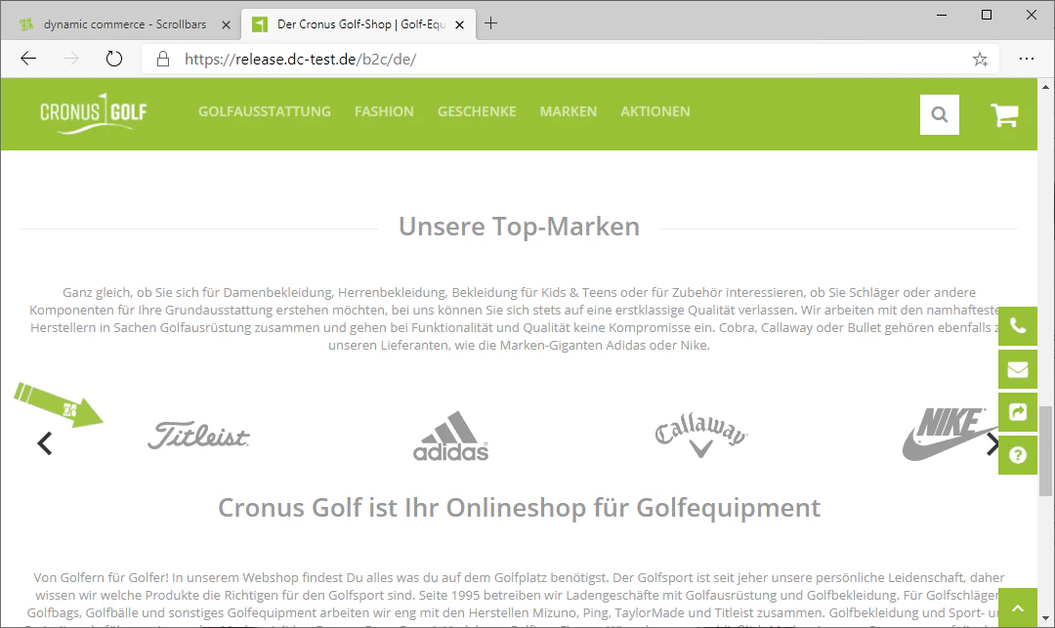Go back to page top with arrow button
The height and width of the screenshot is (628, 1055).
[1017, 607]
